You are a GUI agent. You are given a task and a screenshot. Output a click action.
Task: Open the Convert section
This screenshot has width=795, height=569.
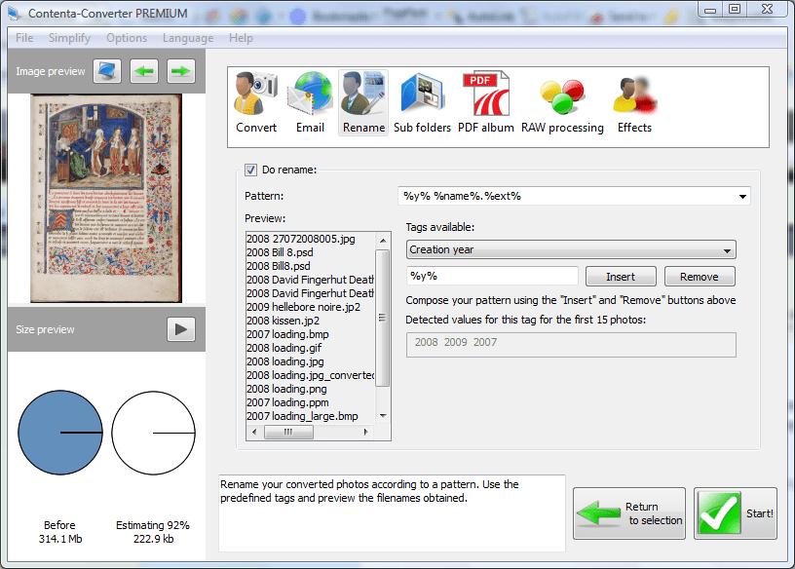pos(256,103)
